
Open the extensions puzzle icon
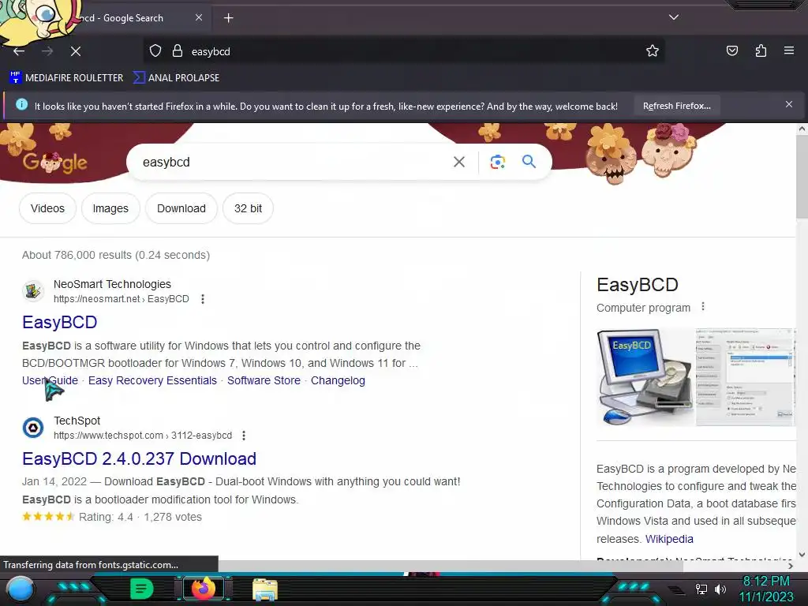point(761,50)
